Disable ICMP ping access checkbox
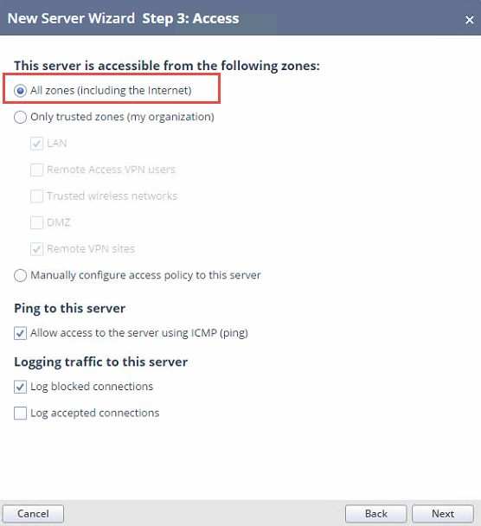The width and height of the screenshot is (481, 526). point(20,333)
